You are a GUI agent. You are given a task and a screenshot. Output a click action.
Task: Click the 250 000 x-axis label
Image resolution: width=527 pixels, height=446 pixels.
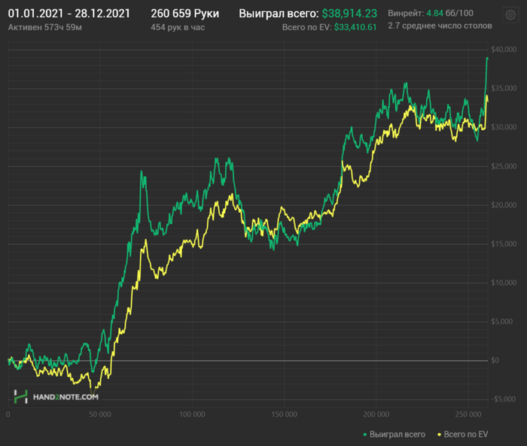tap(468, 414)
